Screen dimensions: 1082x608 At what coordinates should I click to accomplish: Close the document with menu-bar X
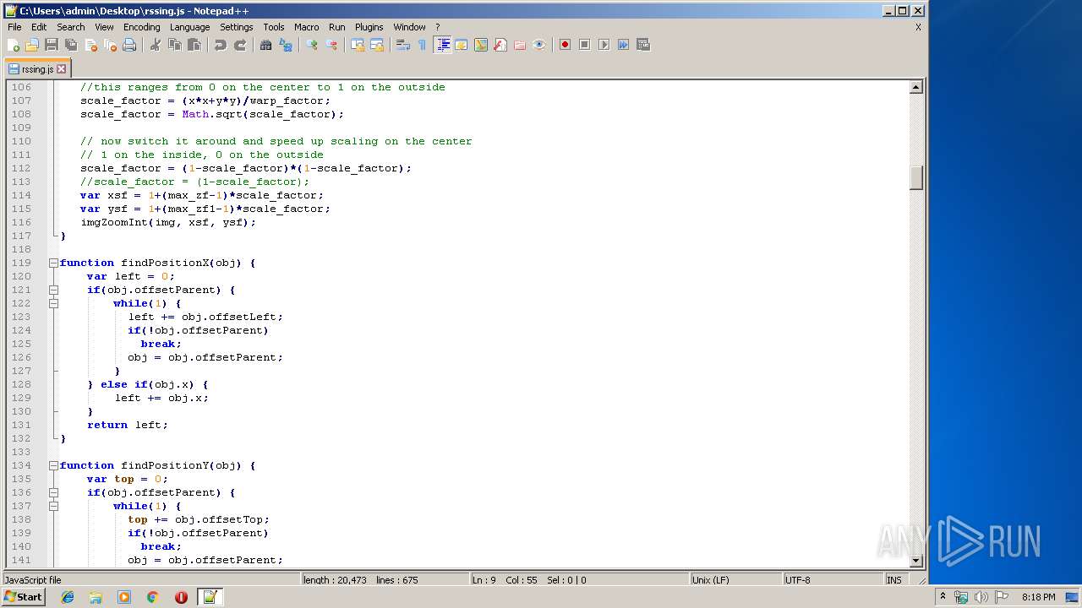pos(918,27)
